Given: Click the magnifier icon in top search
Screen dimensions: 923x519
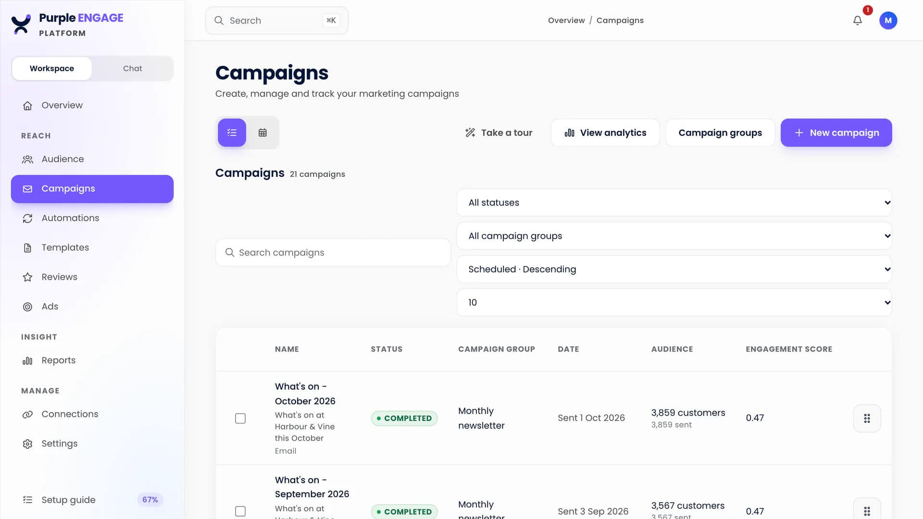Looking at the screenshot, I should (x=219, y=20).
